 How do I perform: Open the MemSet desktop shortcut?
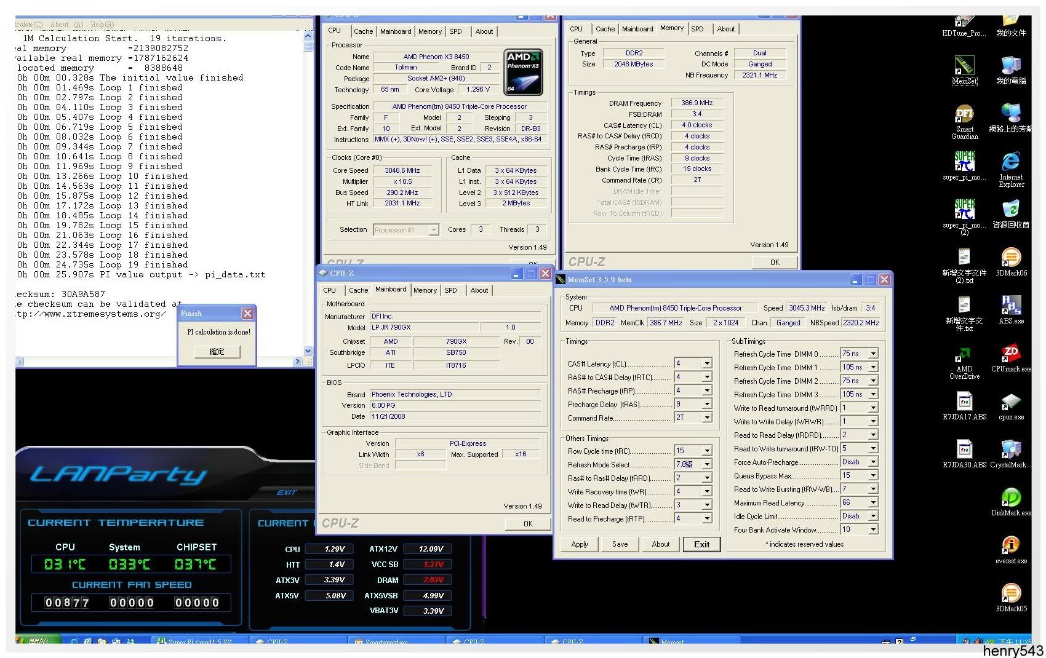coord(964,69)
